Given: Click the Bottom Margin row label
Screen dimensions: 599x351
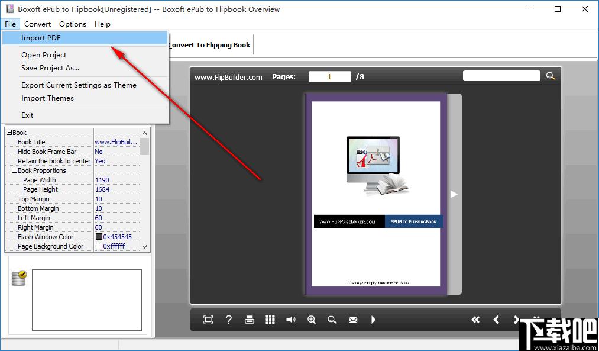Looking at the screenshot, I should pyautogui.click(x=38, y=208).
